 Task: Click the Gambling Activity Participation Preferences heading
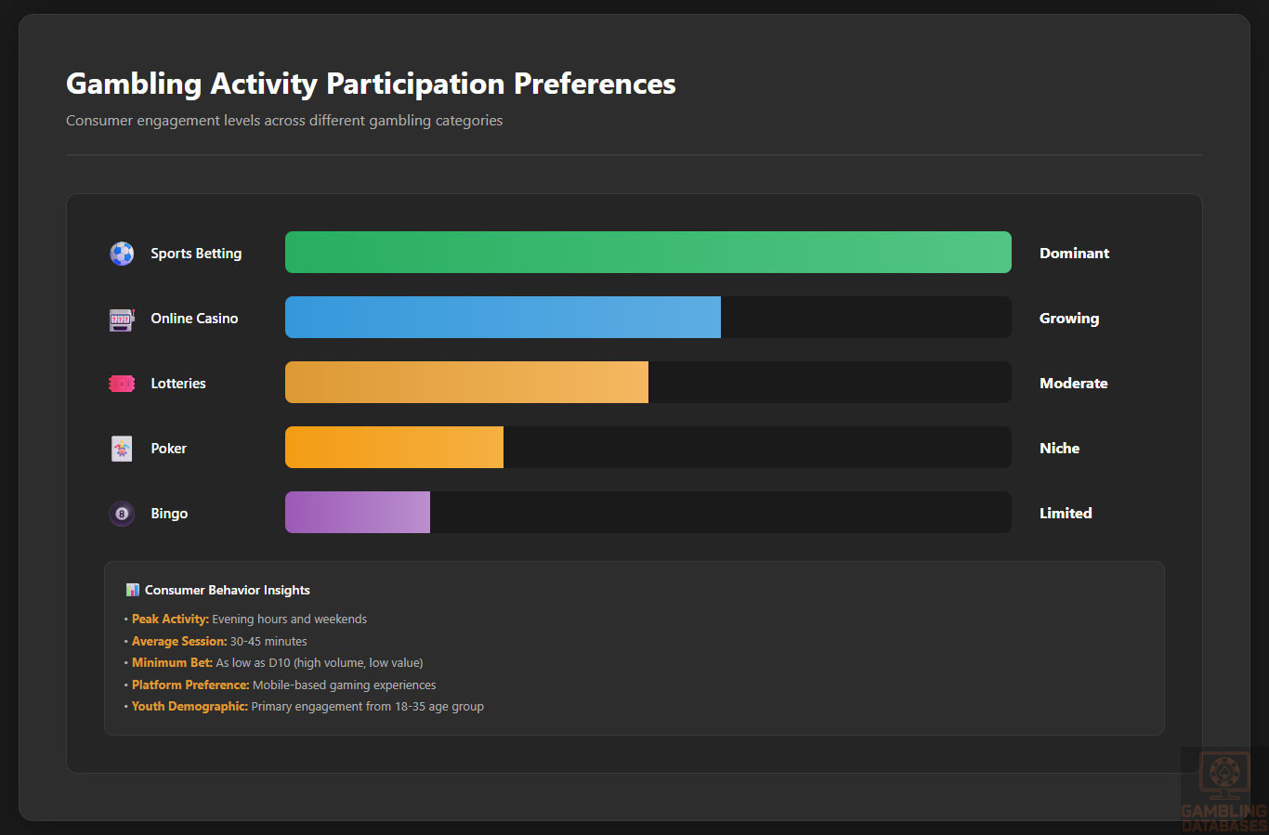coord(371,85)
